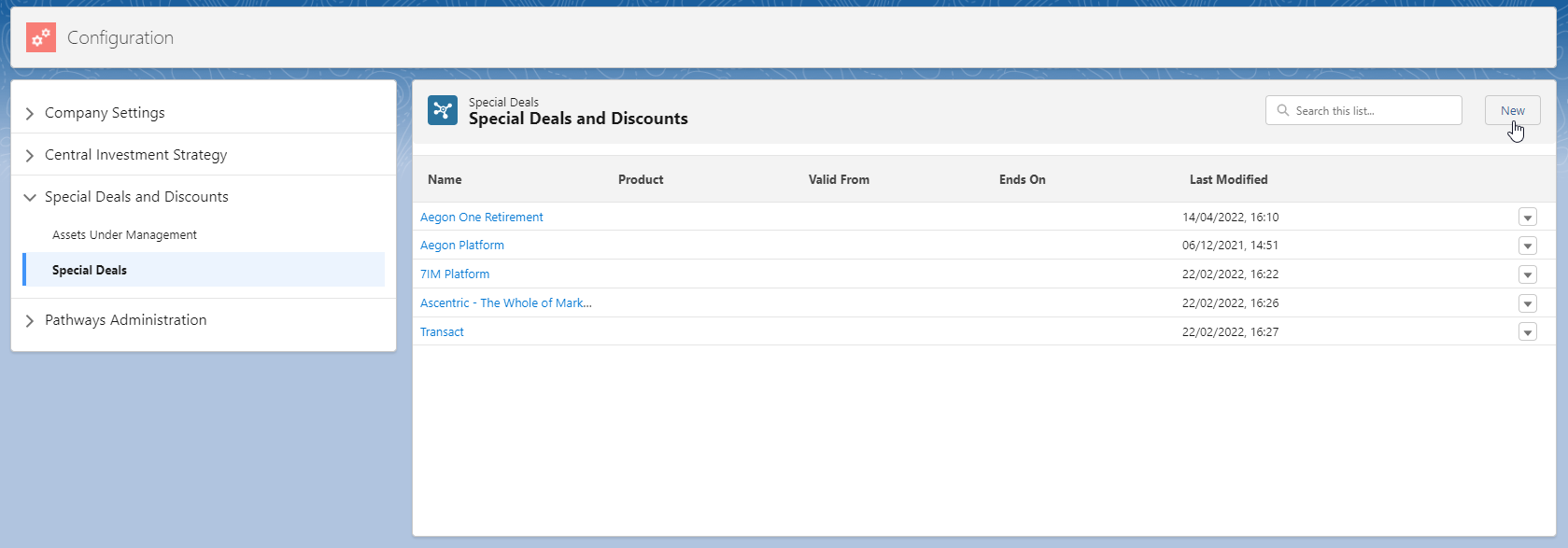Click the Product column header
Viewport: 1568px width, 548px height.
point(641,179)
